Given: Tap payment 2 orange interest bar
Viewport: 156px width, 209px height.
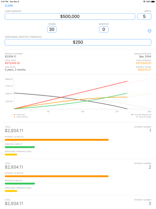Looking at the screenshot, I should click(x=57, y=176).
